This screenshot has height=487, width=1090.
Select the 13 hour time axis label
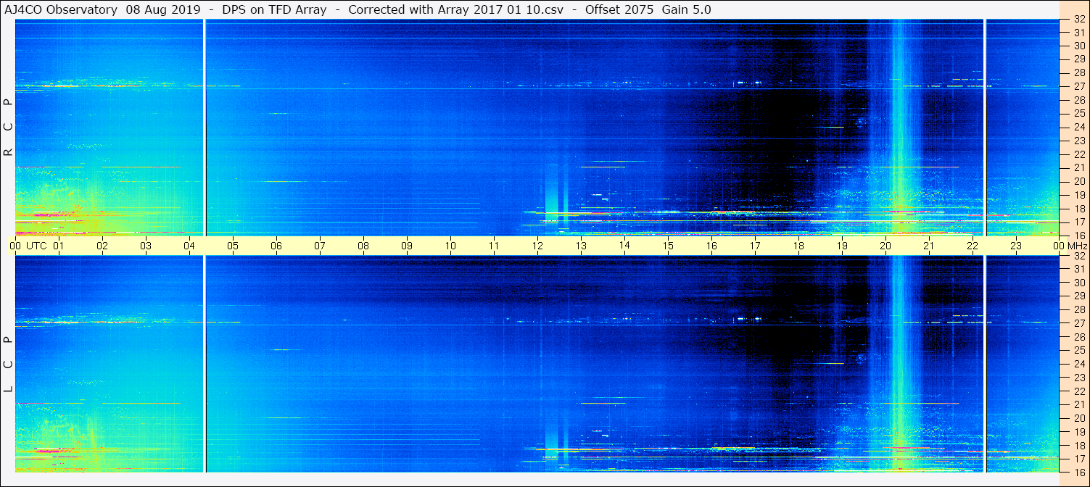581,246
